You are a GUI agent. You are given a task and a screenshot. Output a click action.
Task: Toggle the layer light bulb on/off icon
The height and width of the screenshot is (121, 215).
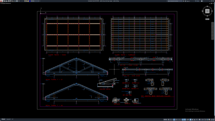25,1
